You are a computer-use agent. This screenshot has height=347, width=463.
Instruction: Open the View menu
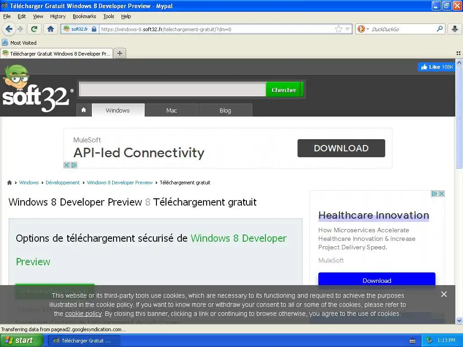(38, 16)
